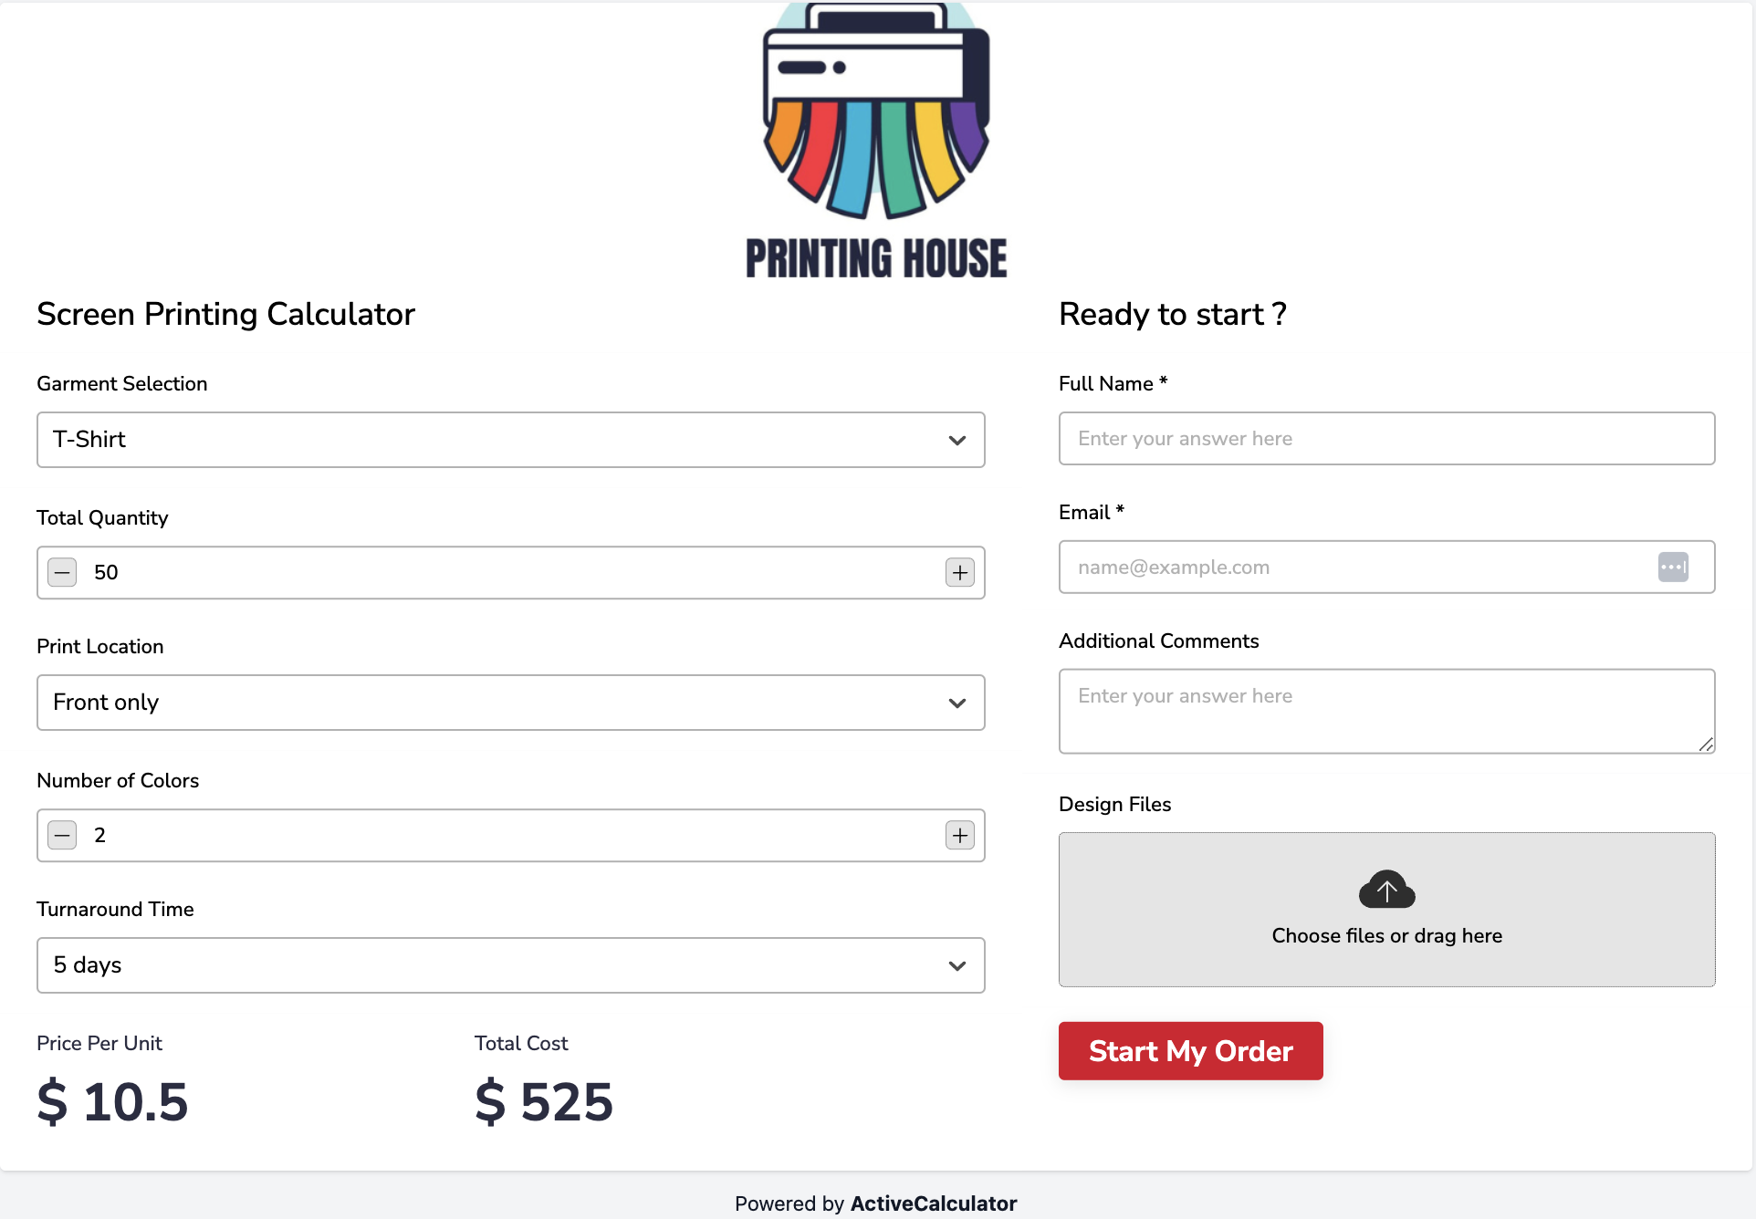Viewport: 1756px width, 1219px height.
Task: Increase Number of Colors with plus button
Action: click(959, 836)
